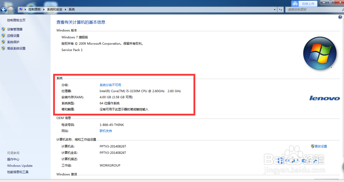
Task: Click the 计算机名 value PPTV3-20140826T
Action: (x=113, y=146)
